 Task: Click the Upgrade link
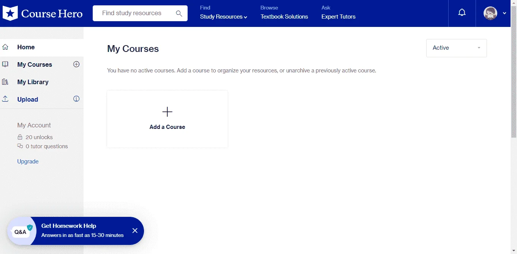pyautogui.click(x=28, y=161)
